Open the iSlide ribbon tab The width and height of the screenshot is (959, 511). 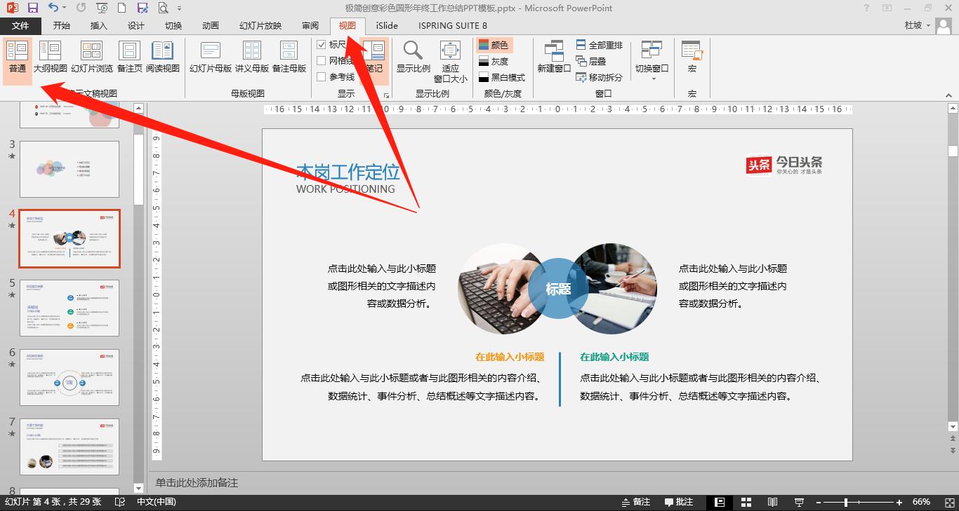click(386, 26)
